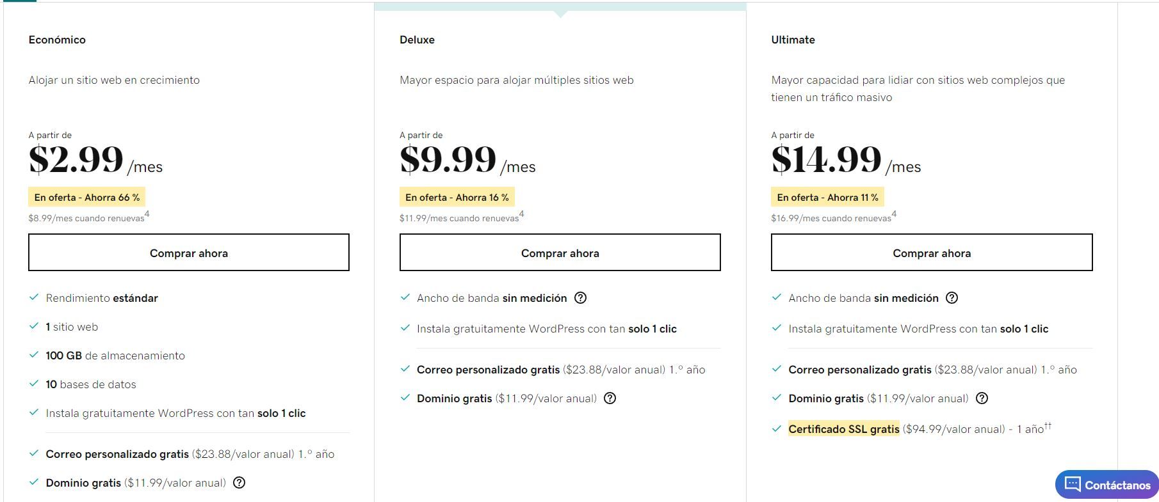Image resolution: width=1159 pixels, height=502 pixels.
Task: Click checkmark next to Certificado SSL gratis
Action: [777, 428]
